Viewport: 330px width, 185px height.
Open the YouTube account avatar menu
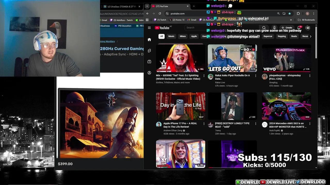(308, 28)
